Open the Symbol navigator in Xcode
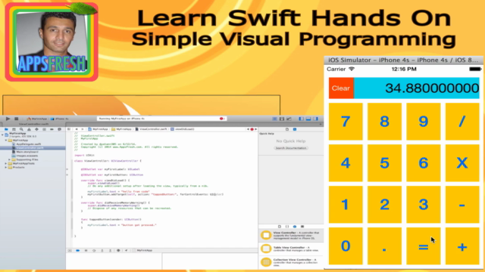Viewport: 485px width, 272px height. pos(14,129)
